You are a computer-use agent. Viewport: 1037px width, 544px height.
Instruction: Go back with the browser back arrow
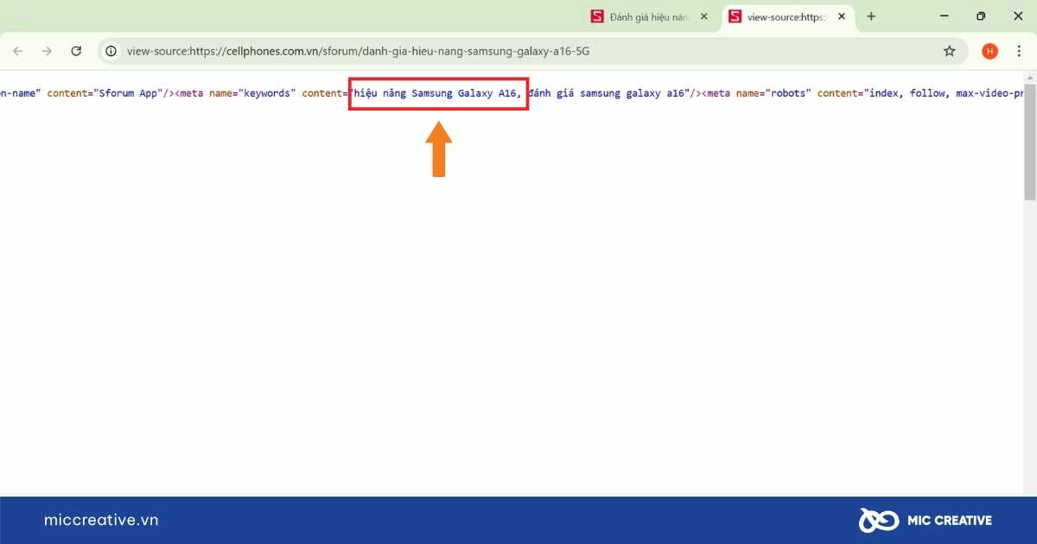[x=18, y=51]
